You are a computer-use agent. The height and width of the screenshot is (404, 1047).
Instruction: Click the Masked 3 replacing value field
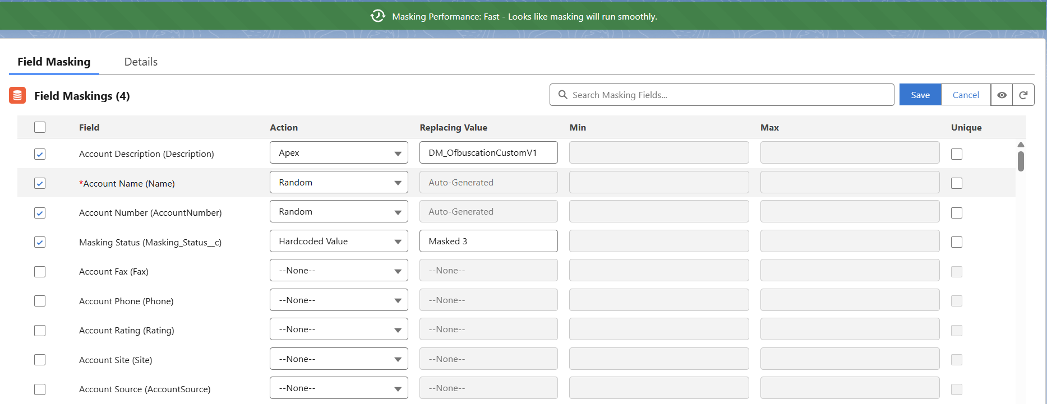488,242
